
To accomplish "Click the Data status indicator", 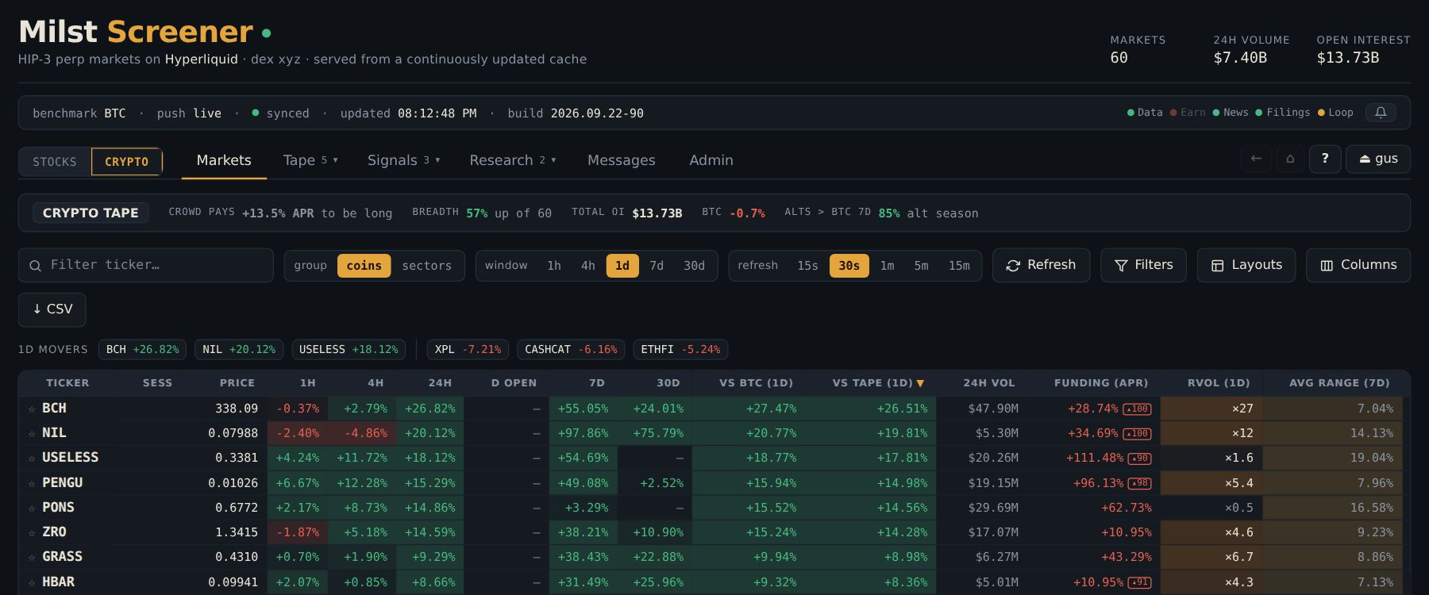I will tap(1145, 113).
